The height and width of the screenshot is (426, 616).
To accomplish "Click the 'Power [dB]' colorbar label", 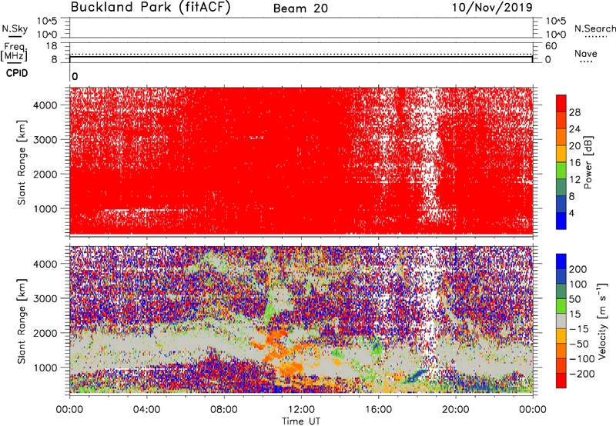I will pyautogui.click(x=588, y=162).
